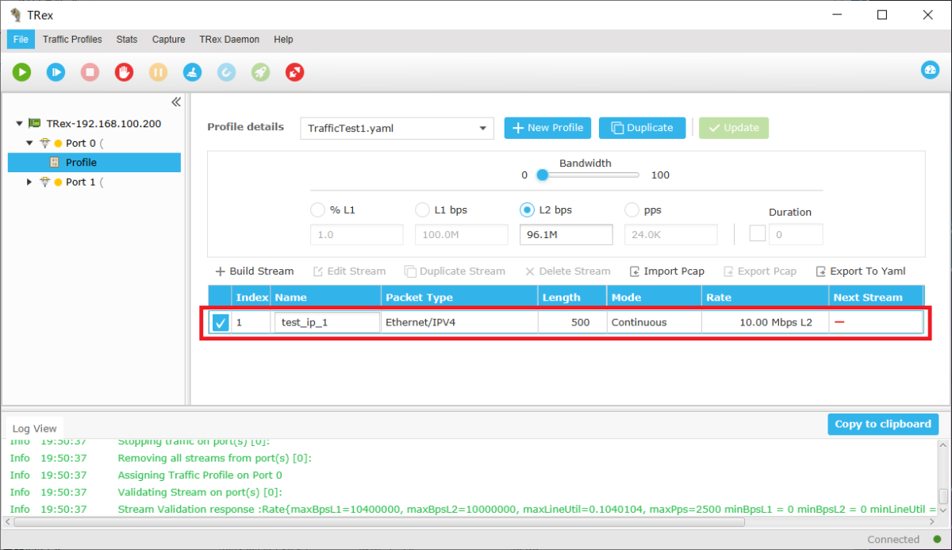
Task: Click Edit Stream
Action: click(349, 271)
